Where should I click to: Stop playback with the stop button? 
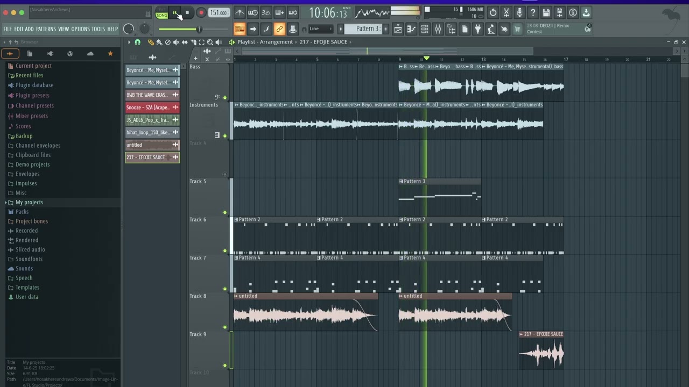(187, 13)
